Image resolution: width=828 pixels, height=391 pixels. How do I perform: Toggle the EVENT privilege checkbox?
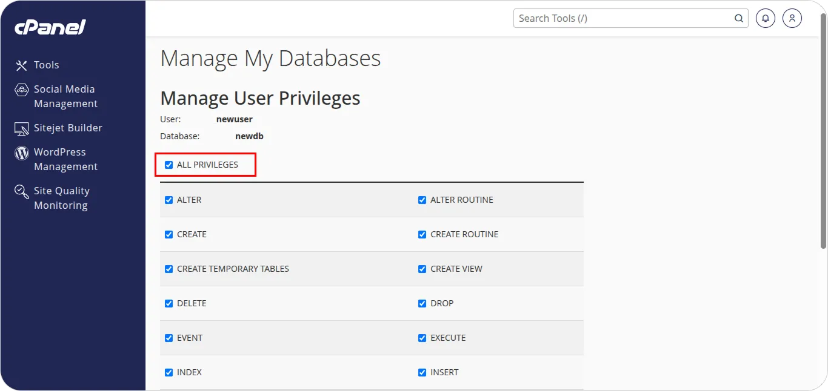[x=169, y=338]
